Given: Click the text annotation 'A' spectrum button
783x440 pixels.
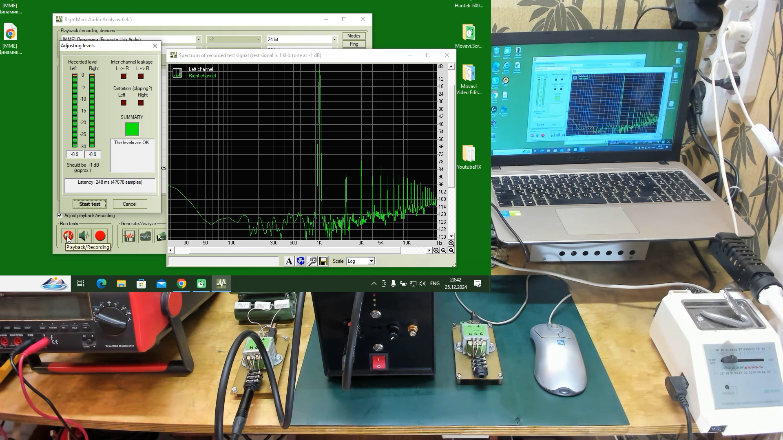Looking at the screenshot, I should pos(289,261).
